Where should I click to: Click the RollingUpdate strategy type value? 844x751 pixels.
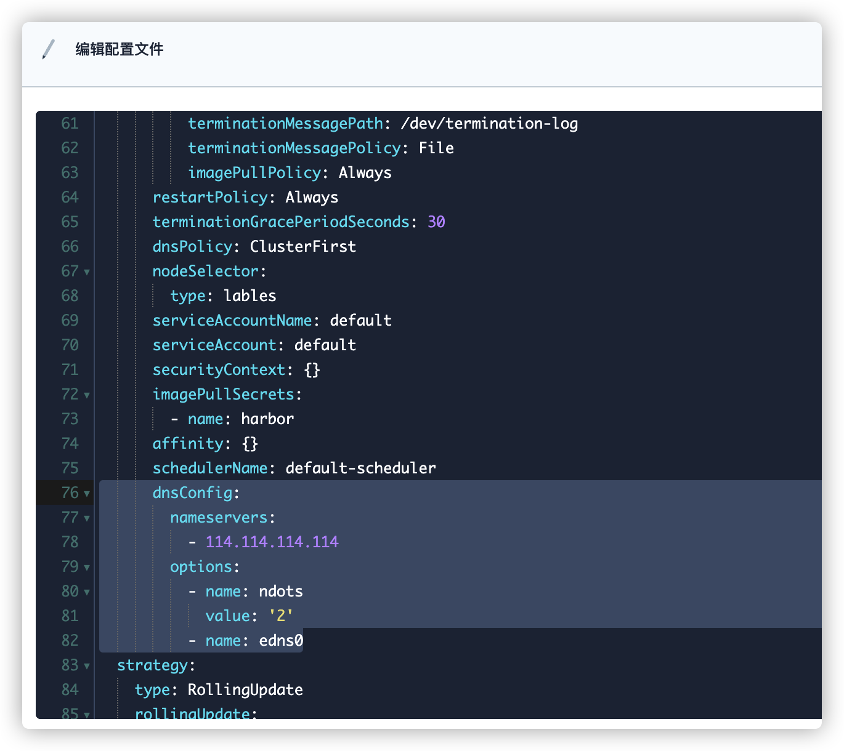[x=245, y=689]
